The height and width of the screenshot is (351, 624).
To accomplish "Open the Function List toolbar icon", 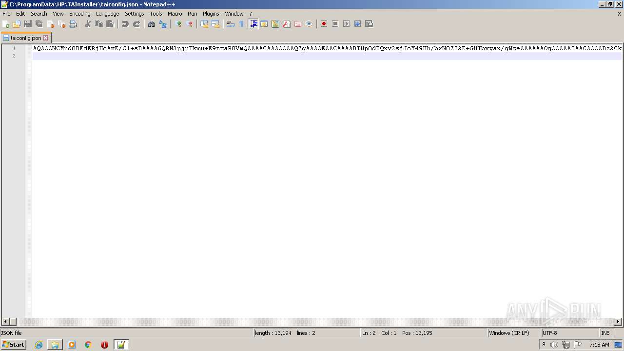I will click(287, 24).
